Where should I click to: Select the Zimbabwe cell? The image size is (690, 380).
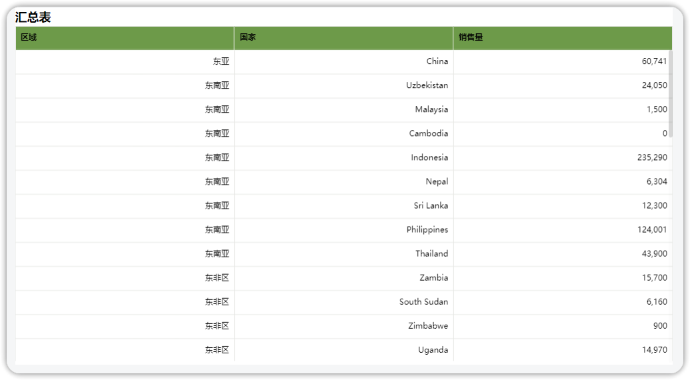tap(344, 327)
